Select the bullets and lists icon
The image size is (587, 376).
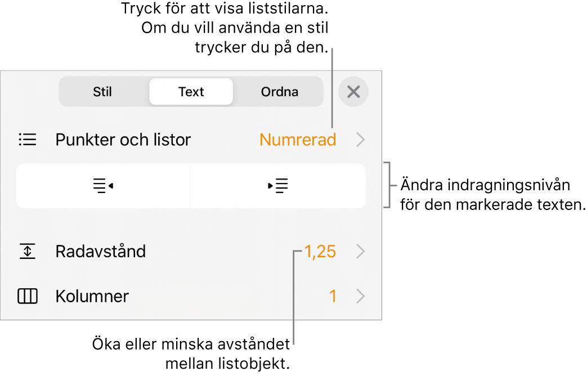coord(28,140)
